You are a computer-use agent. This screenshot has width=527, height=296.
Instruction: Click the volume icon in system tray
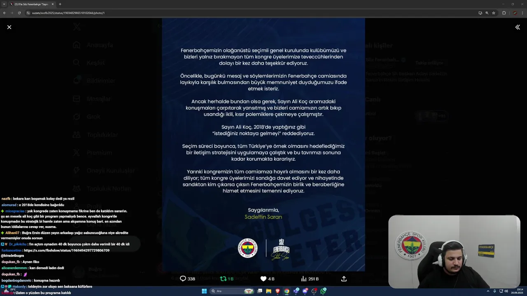coord(506,291)
